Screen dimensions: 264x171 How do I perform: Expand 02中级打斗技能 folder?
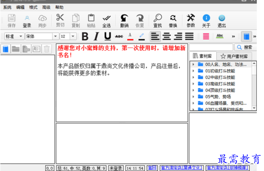pos(193,77)
